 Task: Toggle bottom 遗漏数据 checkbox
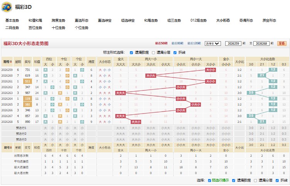[x=234, y=181]
